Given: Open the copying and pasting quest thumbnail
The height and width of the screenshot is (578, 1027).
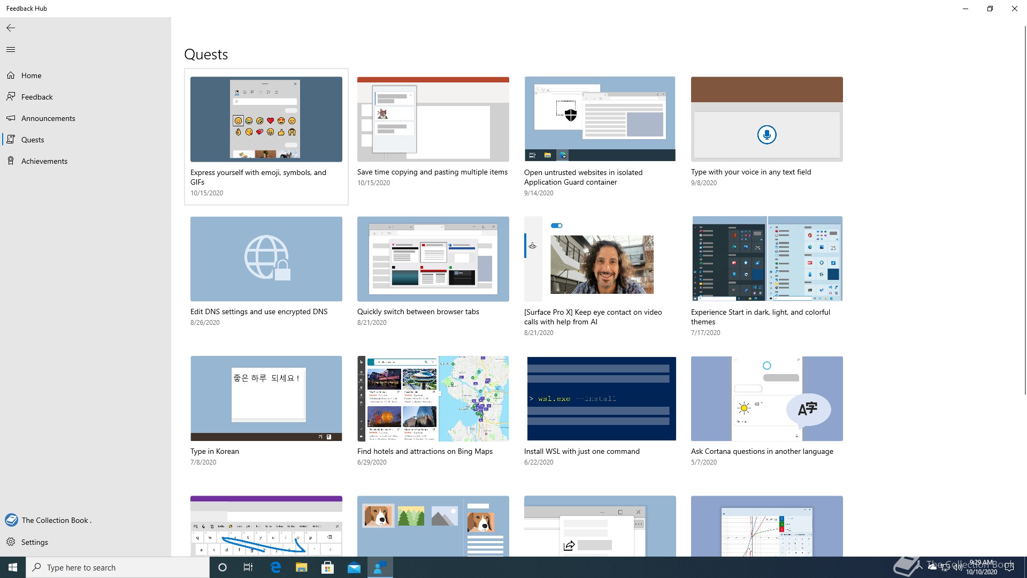Looking at the screenshot, I should 433,119.
